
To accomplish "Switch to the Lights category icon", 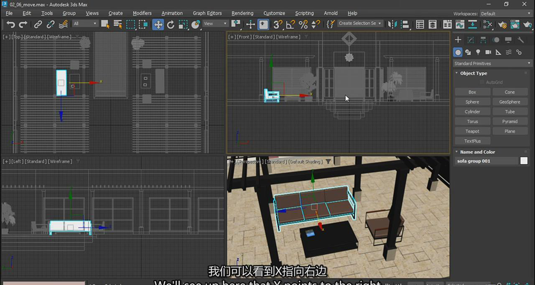I will [478, 52].
